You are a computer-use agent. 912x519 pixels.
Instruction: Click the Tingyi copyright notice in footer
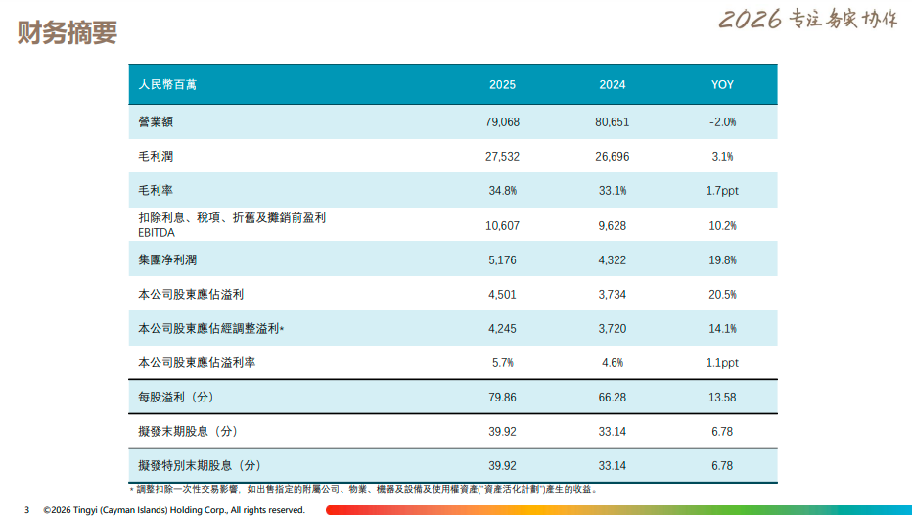coord(174,510)
